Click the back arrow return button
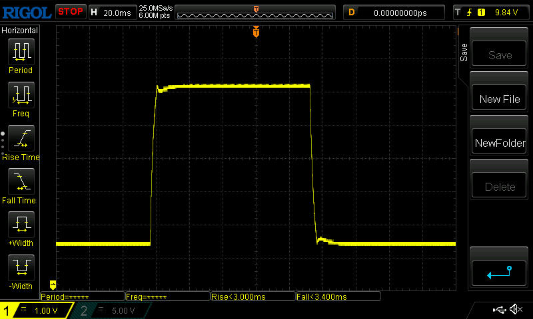533x319 pixels. click(499, 272)
